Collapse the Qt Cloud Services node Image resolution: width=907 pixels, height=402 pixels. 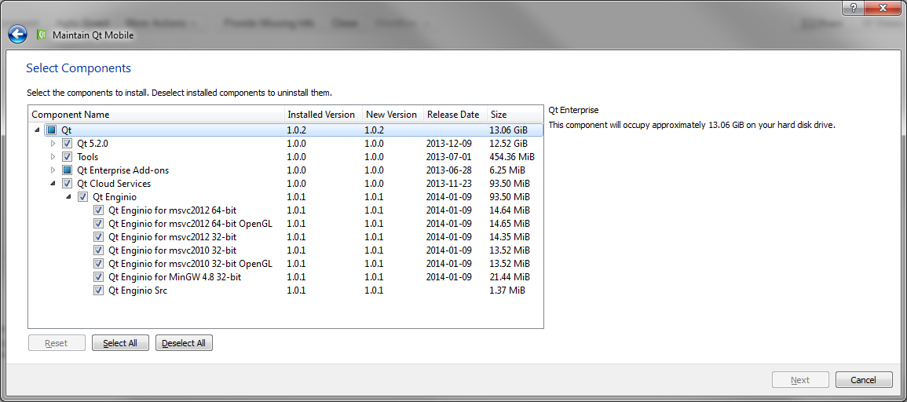pos(53,184)
